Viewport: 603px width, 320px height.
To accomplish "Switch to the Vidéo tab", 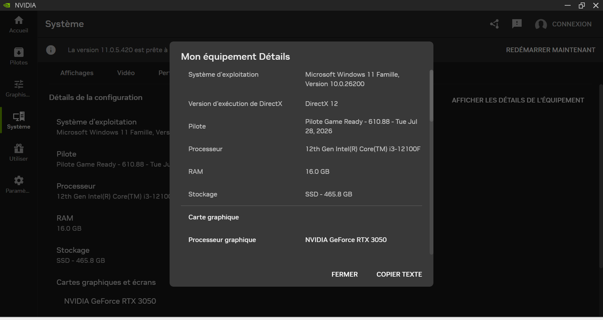I will [126, 73].
